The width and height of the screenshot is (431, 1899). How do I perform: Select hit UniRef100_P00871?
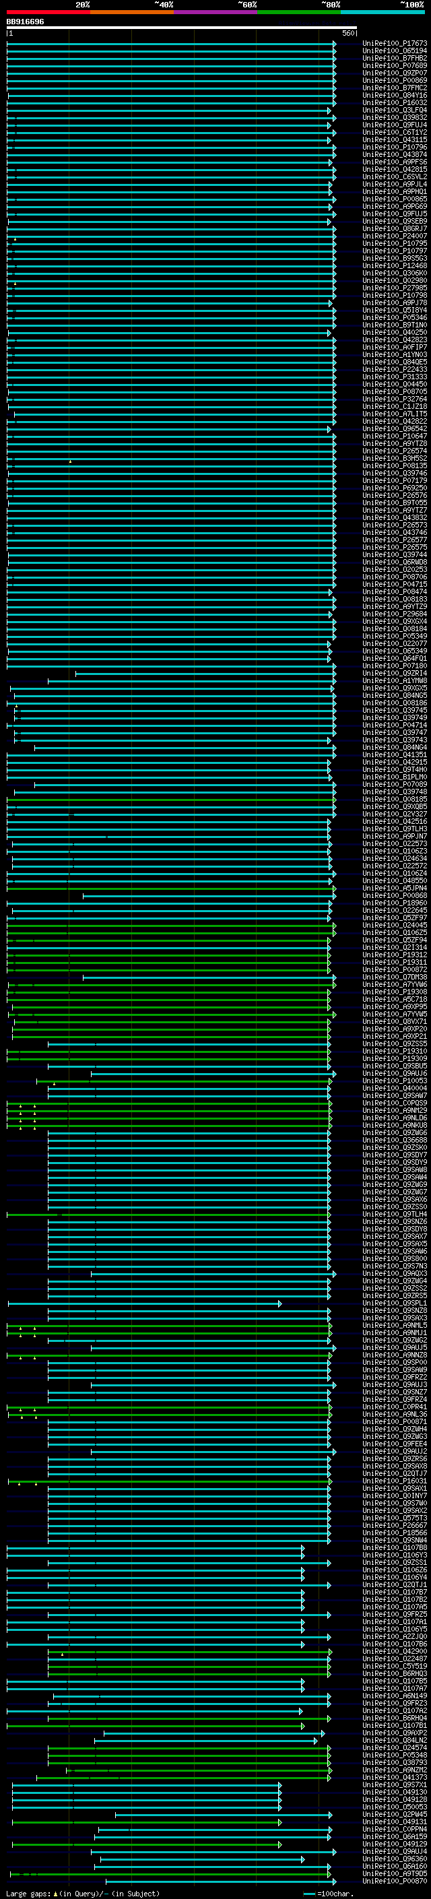[395, 1422]
